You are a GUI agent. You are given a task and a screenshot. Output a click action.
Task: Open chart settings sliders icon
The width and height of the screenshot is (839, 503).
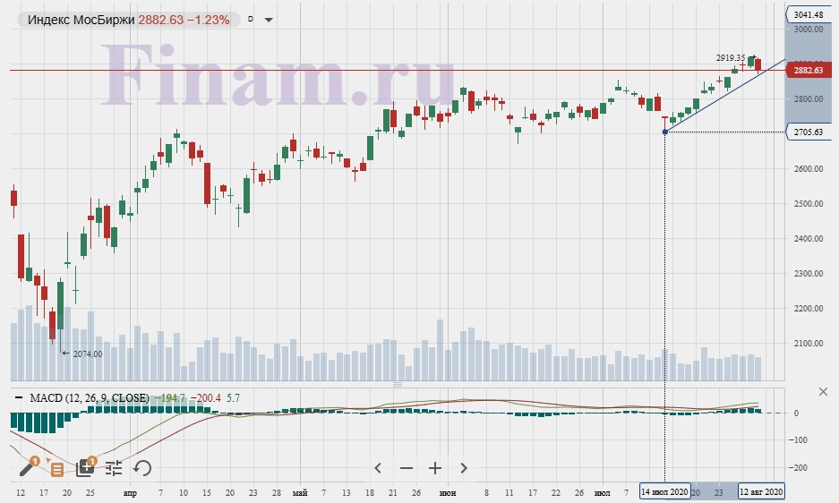[x=114, y=468]
